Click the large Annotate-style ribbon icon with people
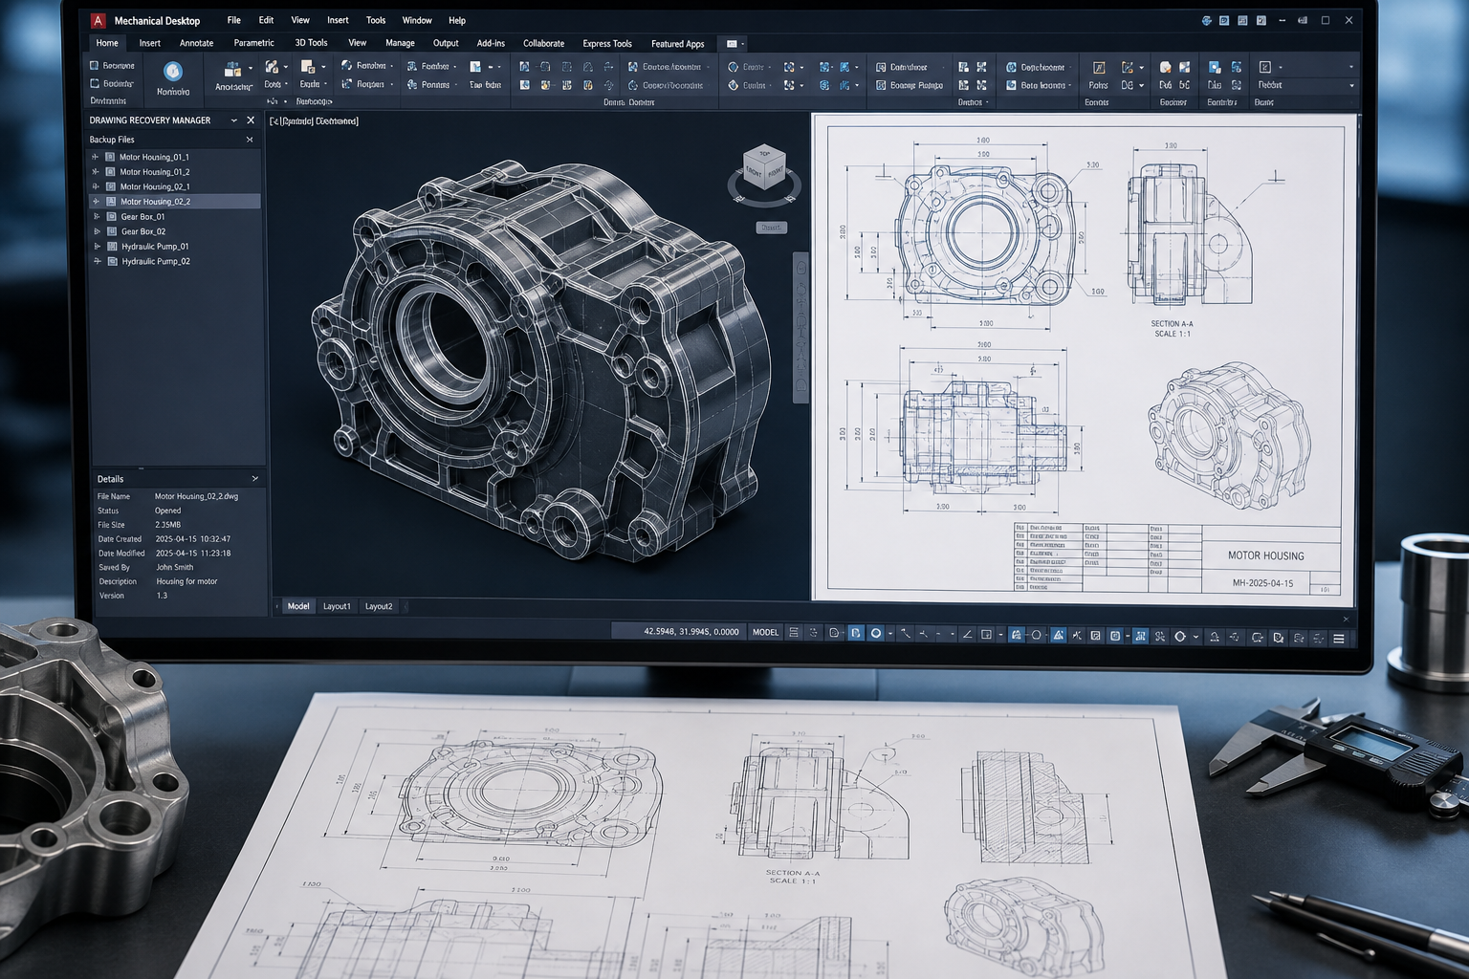 [232, 70]
